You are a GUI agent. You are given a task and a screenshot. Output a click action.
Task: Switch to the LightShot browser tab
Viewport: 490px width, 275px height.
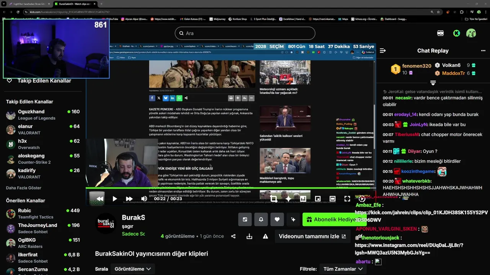[29, 4]
